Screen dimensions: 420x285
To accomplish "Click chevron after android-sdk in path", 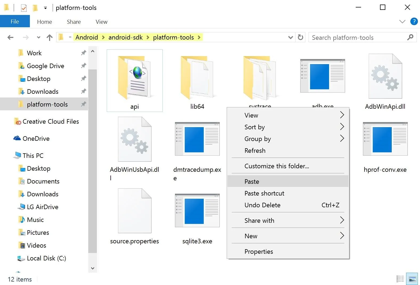I will tap(148, 37).
